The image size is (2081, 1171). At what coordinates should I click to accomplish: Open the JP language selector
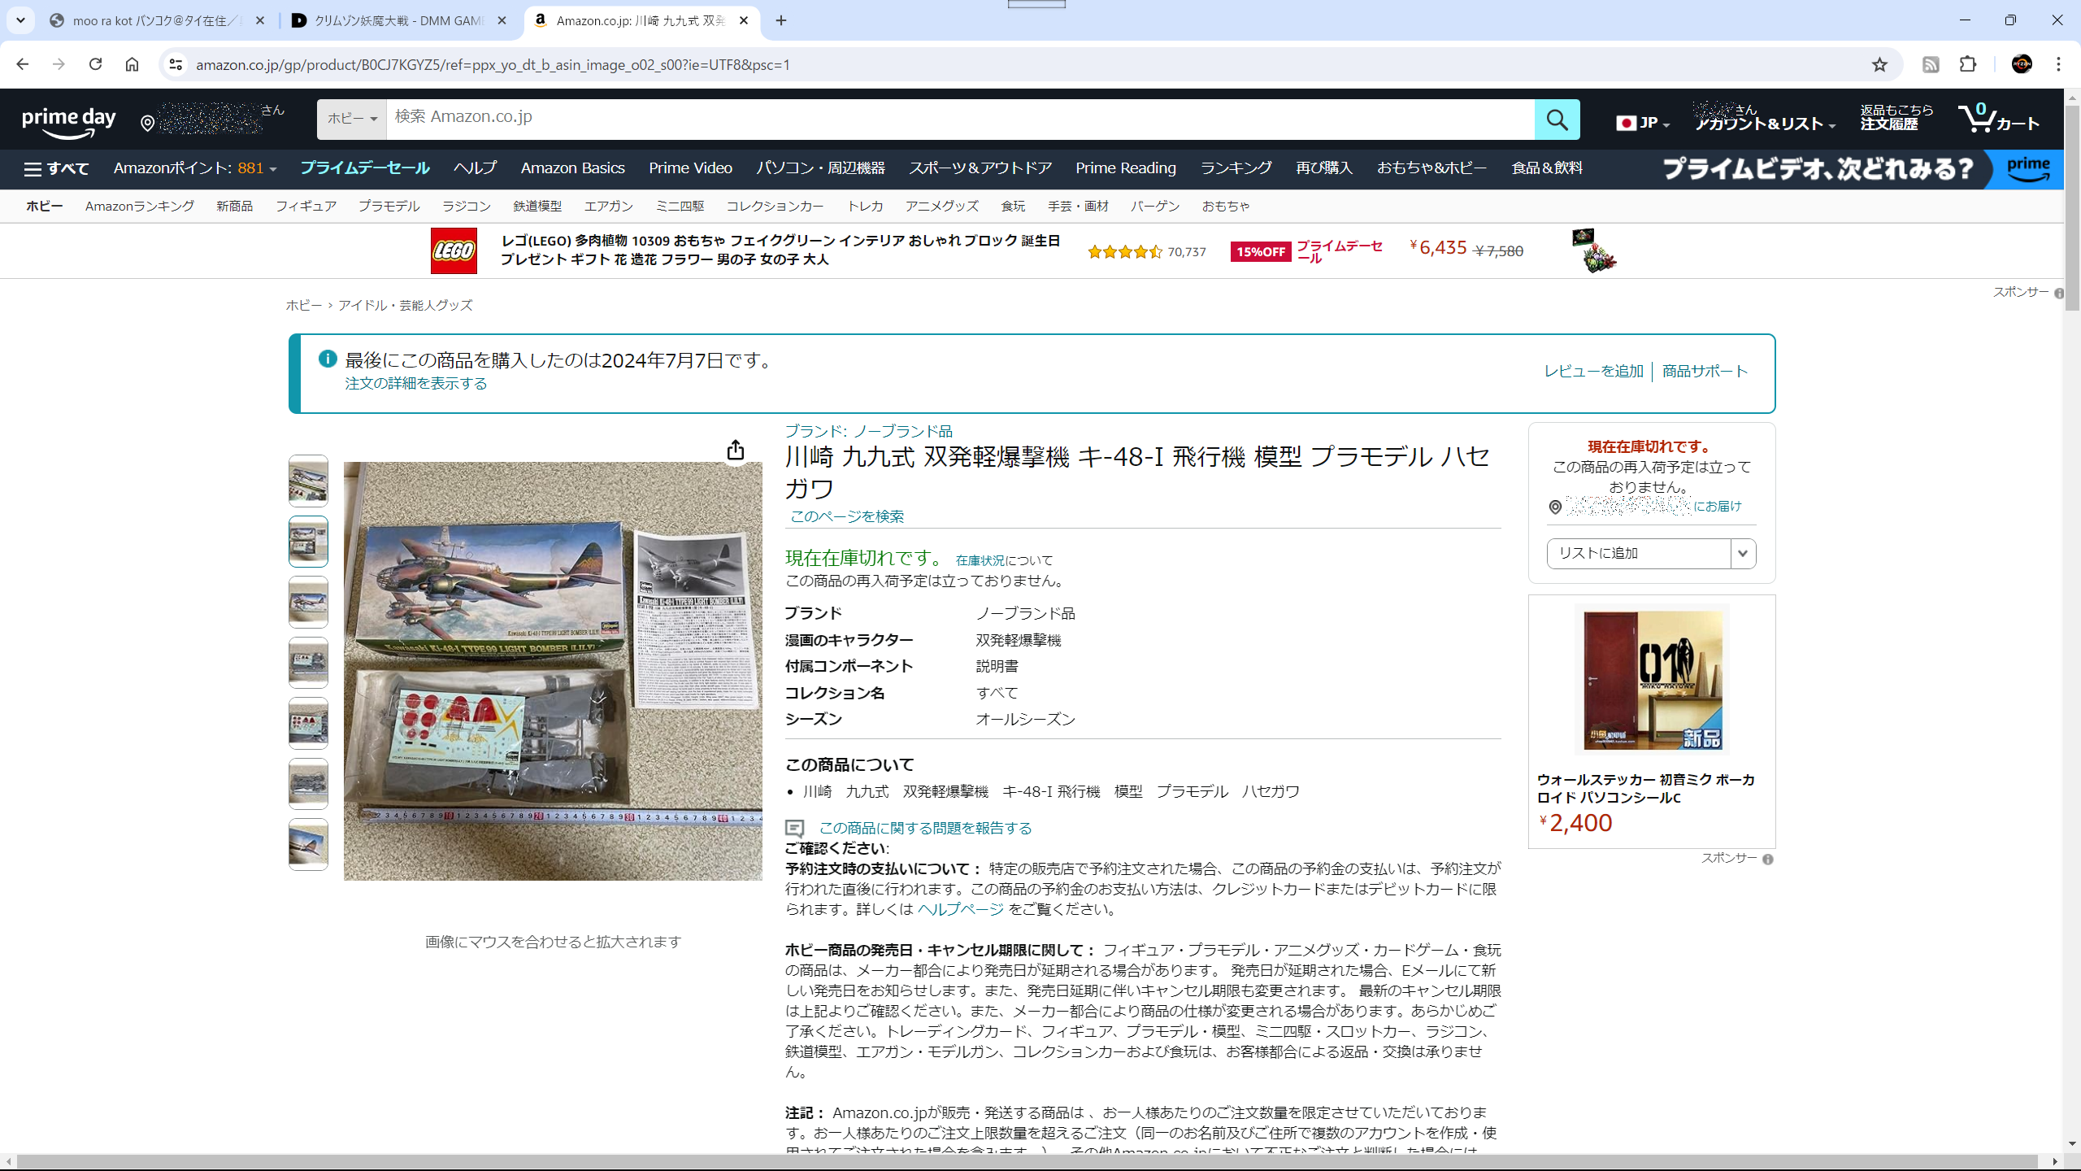pos(1643,123)
